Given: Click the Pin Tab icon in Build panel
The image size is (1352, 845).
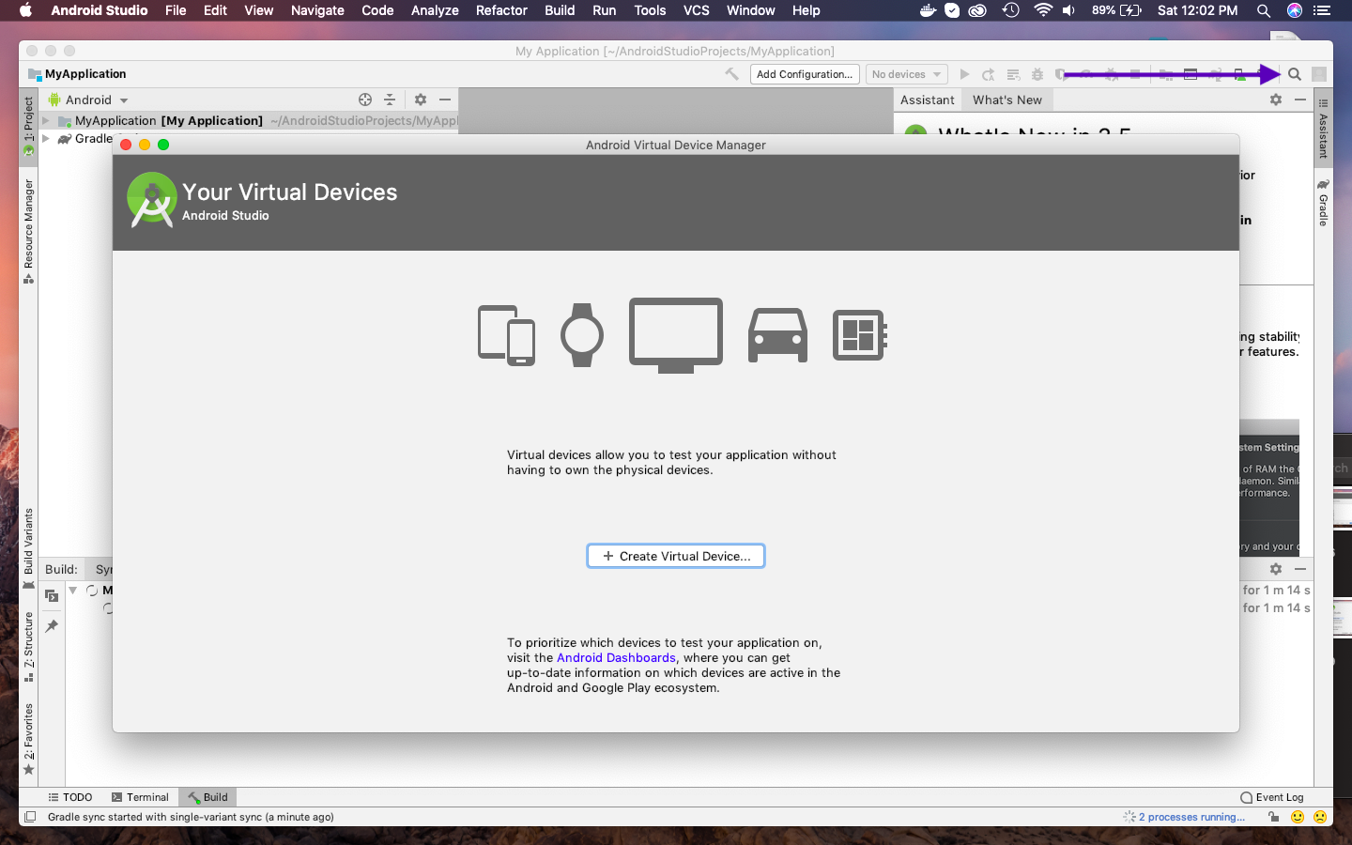Looking at the screenshot, I should pos(52,626).
